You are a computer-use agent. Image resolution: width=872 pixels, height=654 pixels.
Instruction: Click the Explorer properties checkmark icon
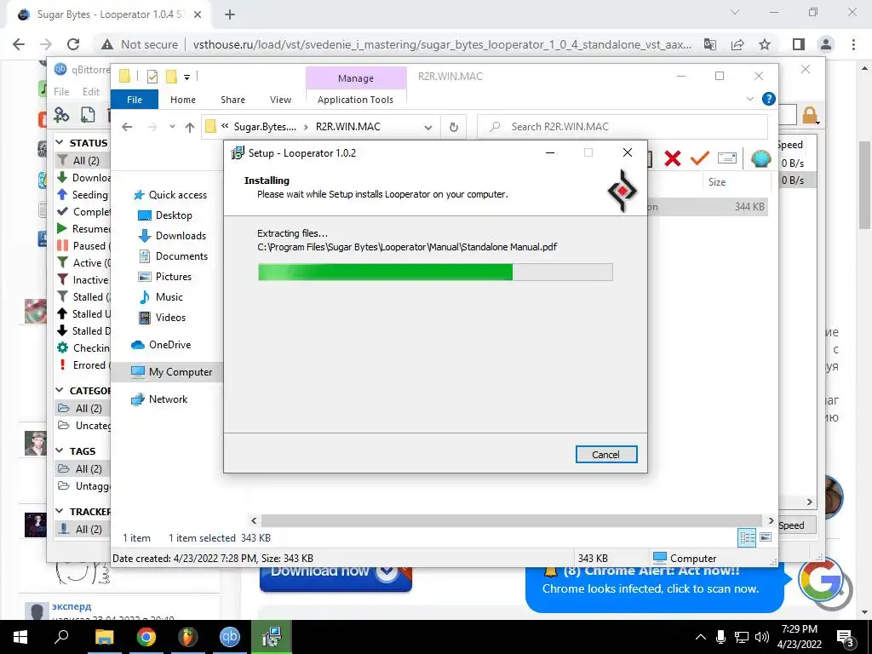152,77
